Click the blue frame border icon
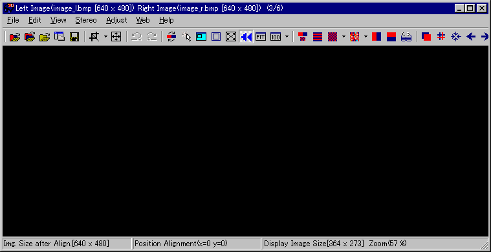Viewport: 491px width, 252px height. (216, 37)
